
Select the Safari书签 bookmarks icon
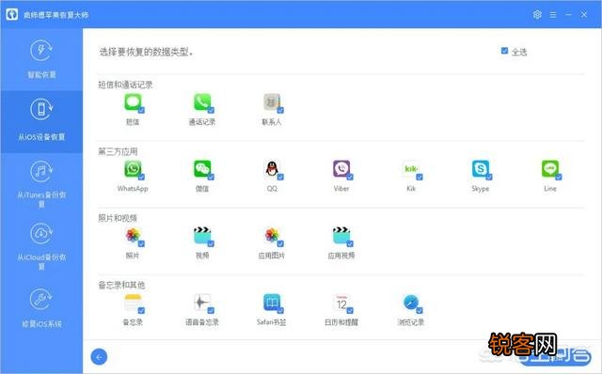[x=272, y=303]
